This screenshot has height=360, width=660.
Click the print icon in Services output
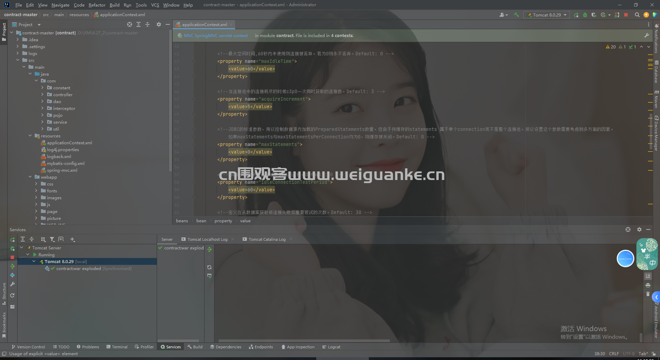(648, 285)
